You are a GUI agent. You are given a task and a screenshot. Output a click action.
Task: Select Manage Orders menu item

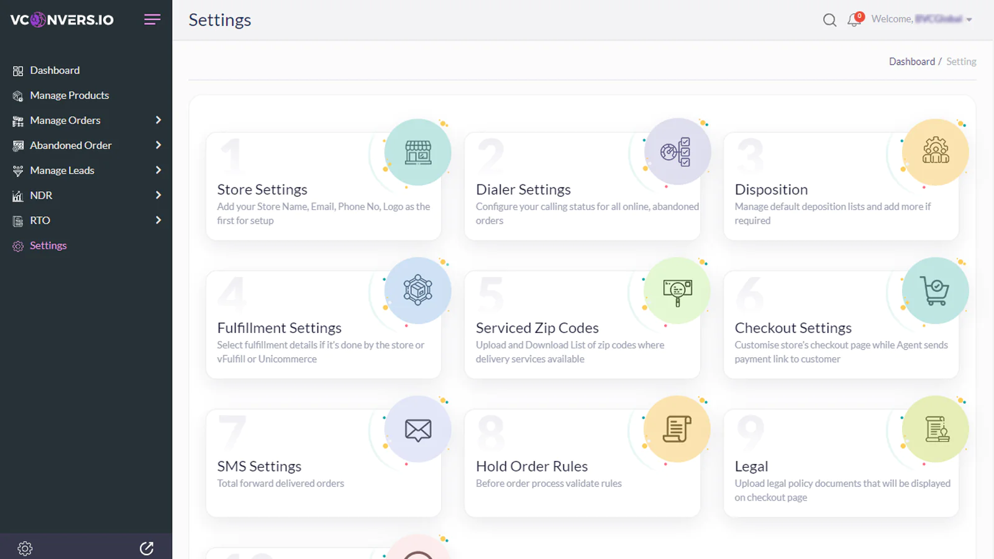coord(65,120)
